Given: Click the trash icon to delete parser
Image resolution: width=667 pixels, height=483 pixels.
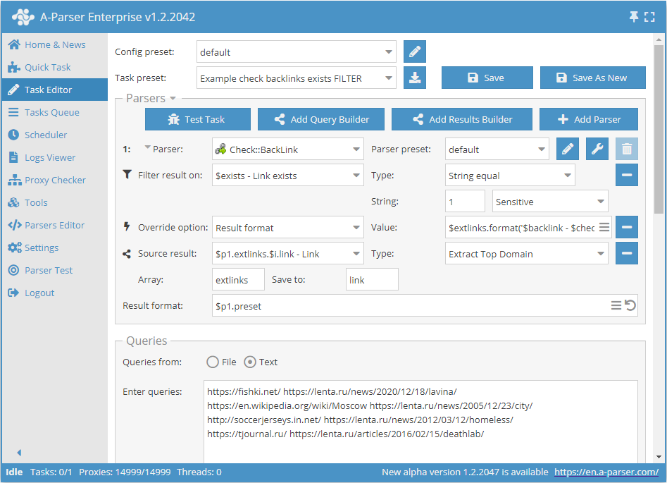Looking at the screenshot, I should (x=627, y=149).
